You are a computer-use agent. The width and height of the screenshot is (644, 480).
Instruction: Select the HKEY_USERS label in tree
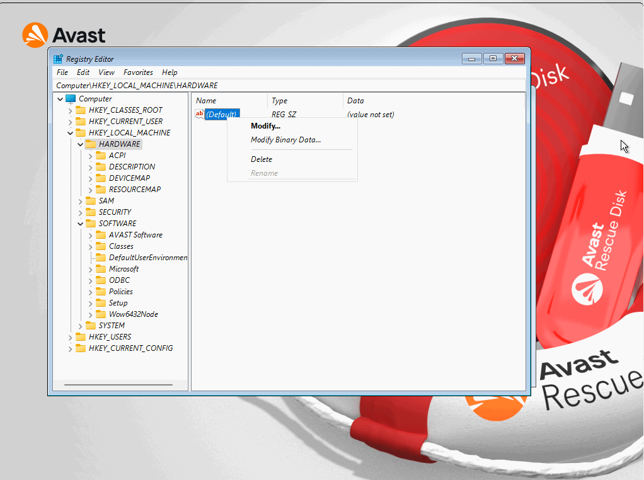pos(110,337)
